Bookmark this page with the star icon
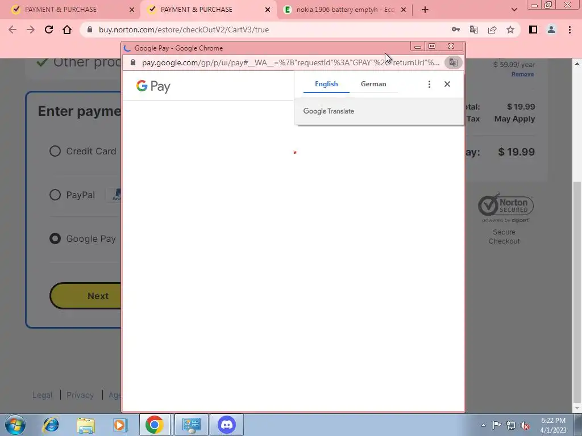Screen dimensions: 582x436 510,30
